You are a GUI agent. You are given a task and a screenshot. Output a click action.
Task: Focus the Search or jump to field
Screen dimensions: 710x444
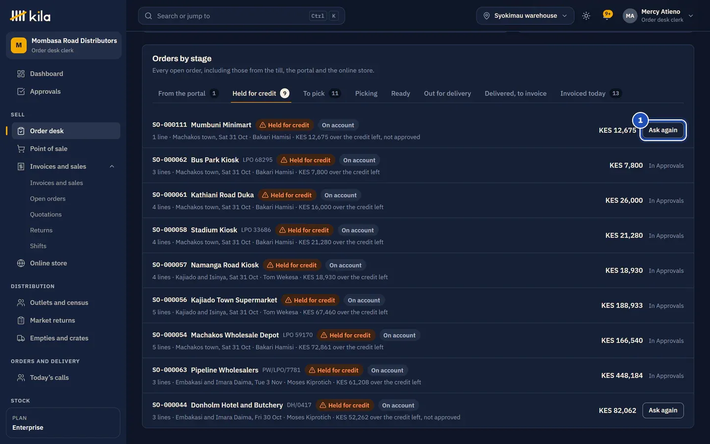(x=242, y=16)
